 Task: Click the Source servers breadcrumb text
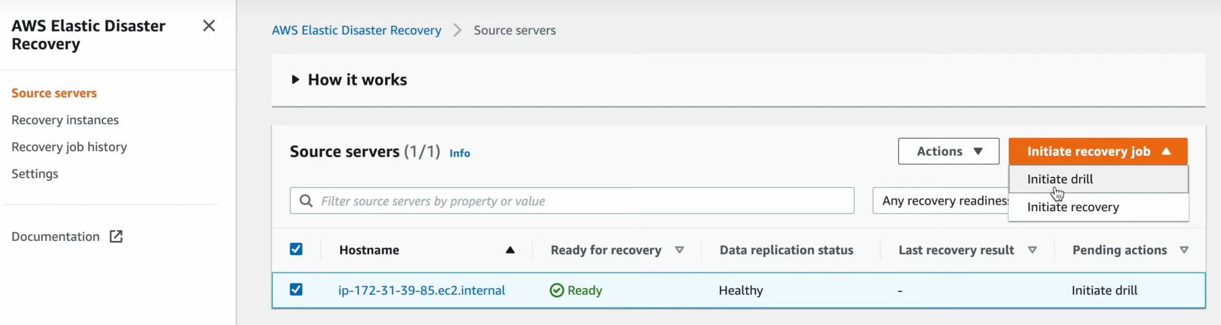(515, 30)
